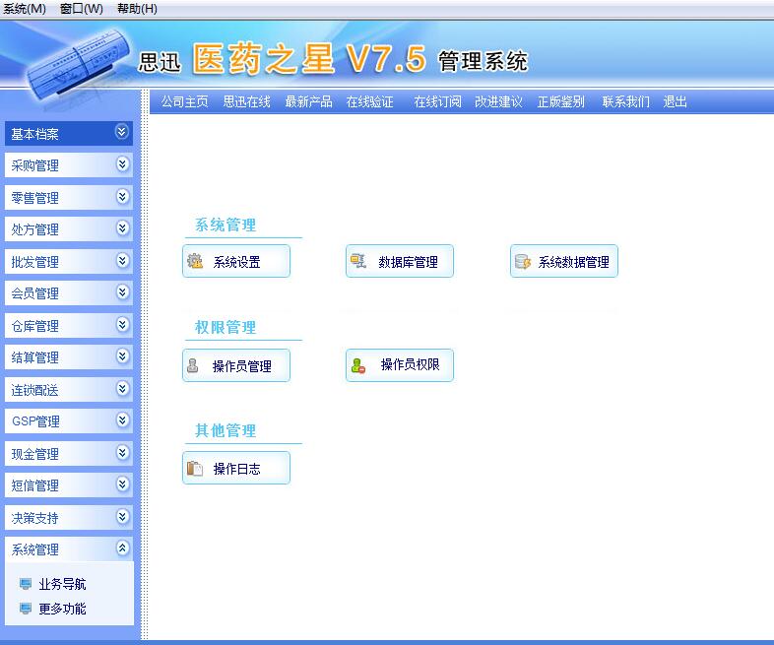
Task: Collapse 系统管理 with its up chevron
Action: click(122, 548)
